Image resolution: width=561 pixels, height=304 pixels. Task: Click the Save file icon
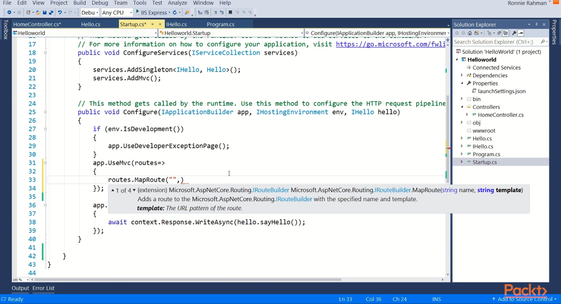pos(44,12)
